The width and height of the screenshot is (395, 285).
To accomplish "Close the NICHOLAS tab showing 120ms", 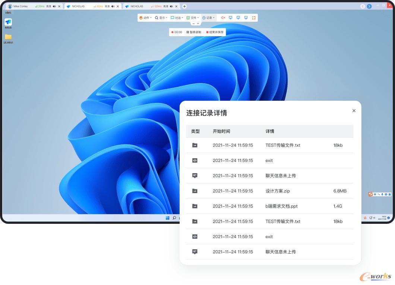I will point(176,6).
